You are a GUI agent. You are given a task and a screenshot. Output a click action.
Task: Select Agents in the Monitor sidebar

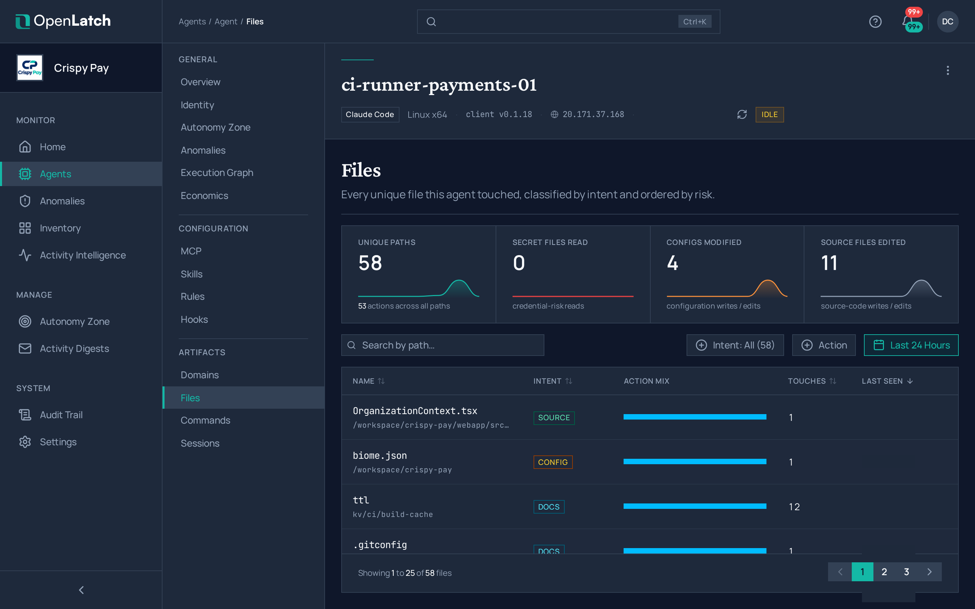[81, 174]
